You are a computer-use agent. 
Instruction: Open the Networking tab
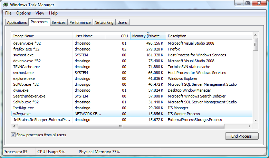104,22
